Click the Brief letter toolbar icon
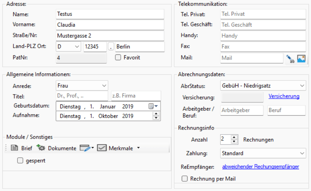 14,148
